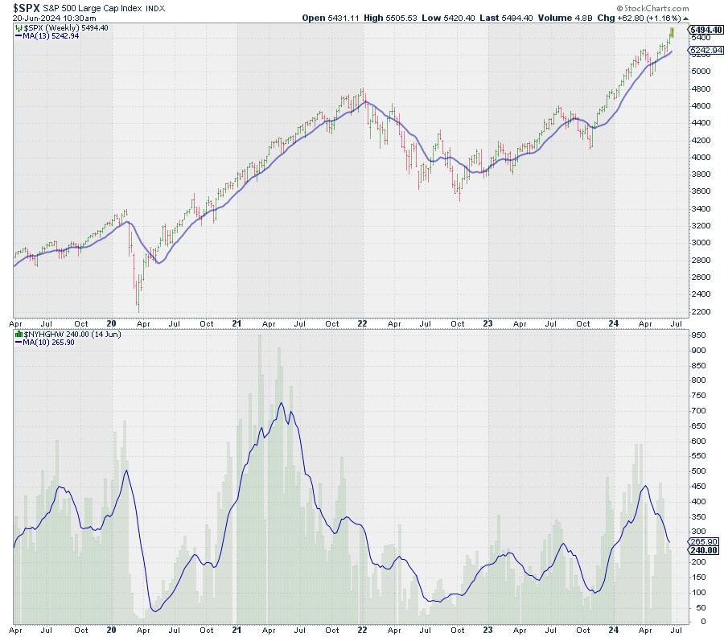The width and height of the screenshot is (724, 637).
Task: Click the 2200 level on price axis
Action: pos(699,311)
